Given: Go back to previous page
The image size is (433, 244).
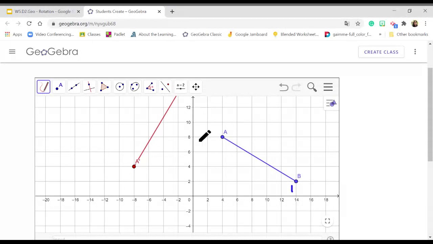Looking at the screenshot, I should (x=7, y=24).
